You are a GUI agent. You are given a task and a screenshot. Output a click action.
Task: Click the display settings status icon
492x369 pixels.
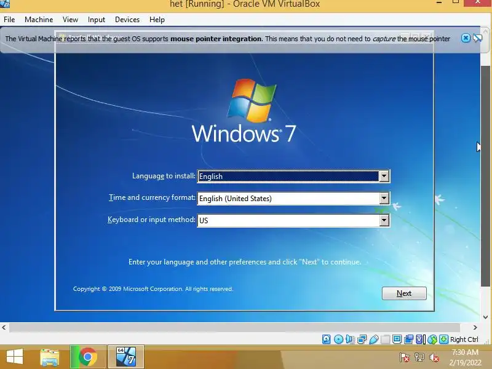[x=397, y=339]
